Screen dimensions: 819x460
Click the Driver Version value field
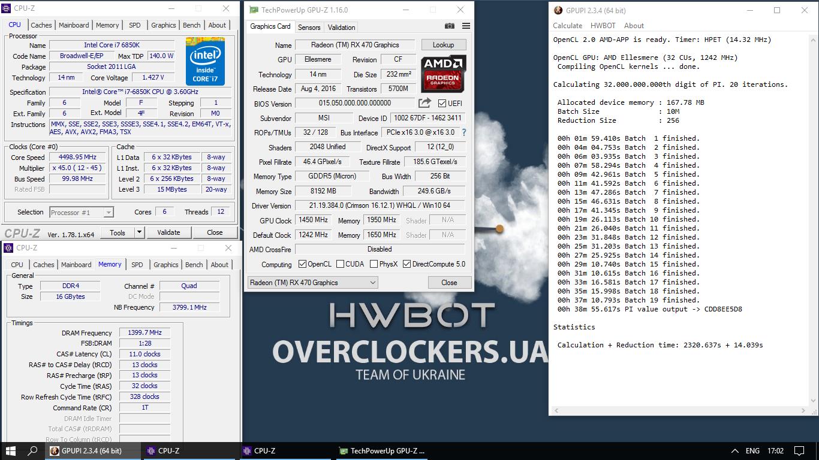point(380,205)
